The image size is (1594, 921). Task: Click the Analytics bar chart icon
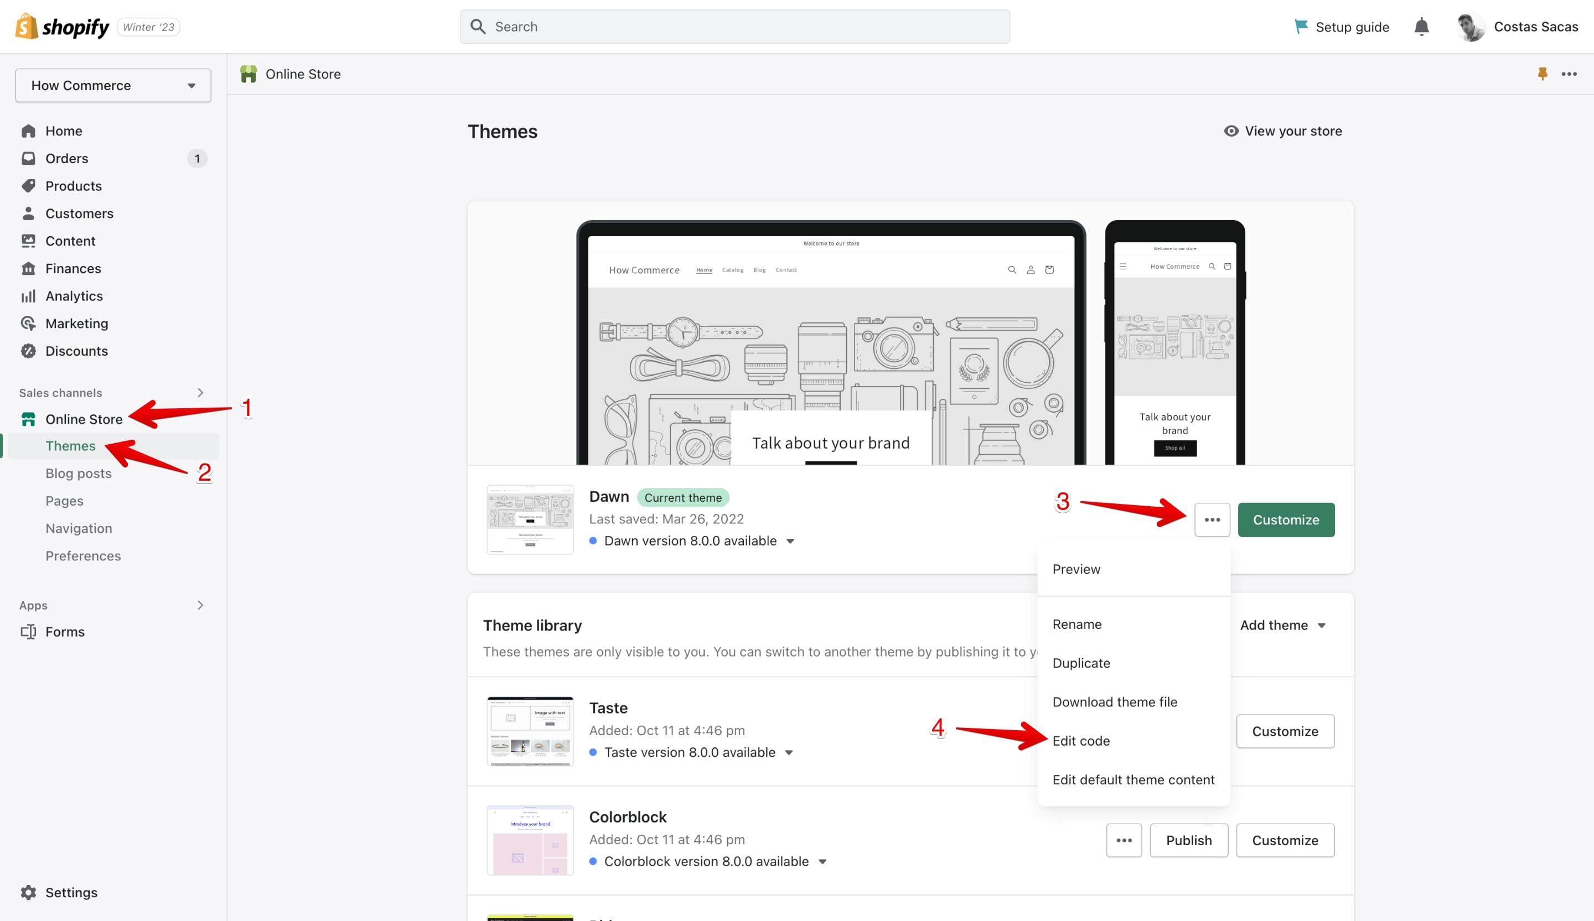28,296
